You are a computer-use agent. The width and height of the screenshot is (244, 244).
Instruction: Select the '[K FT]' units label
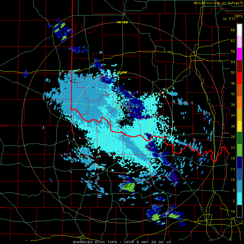[229, 19]
